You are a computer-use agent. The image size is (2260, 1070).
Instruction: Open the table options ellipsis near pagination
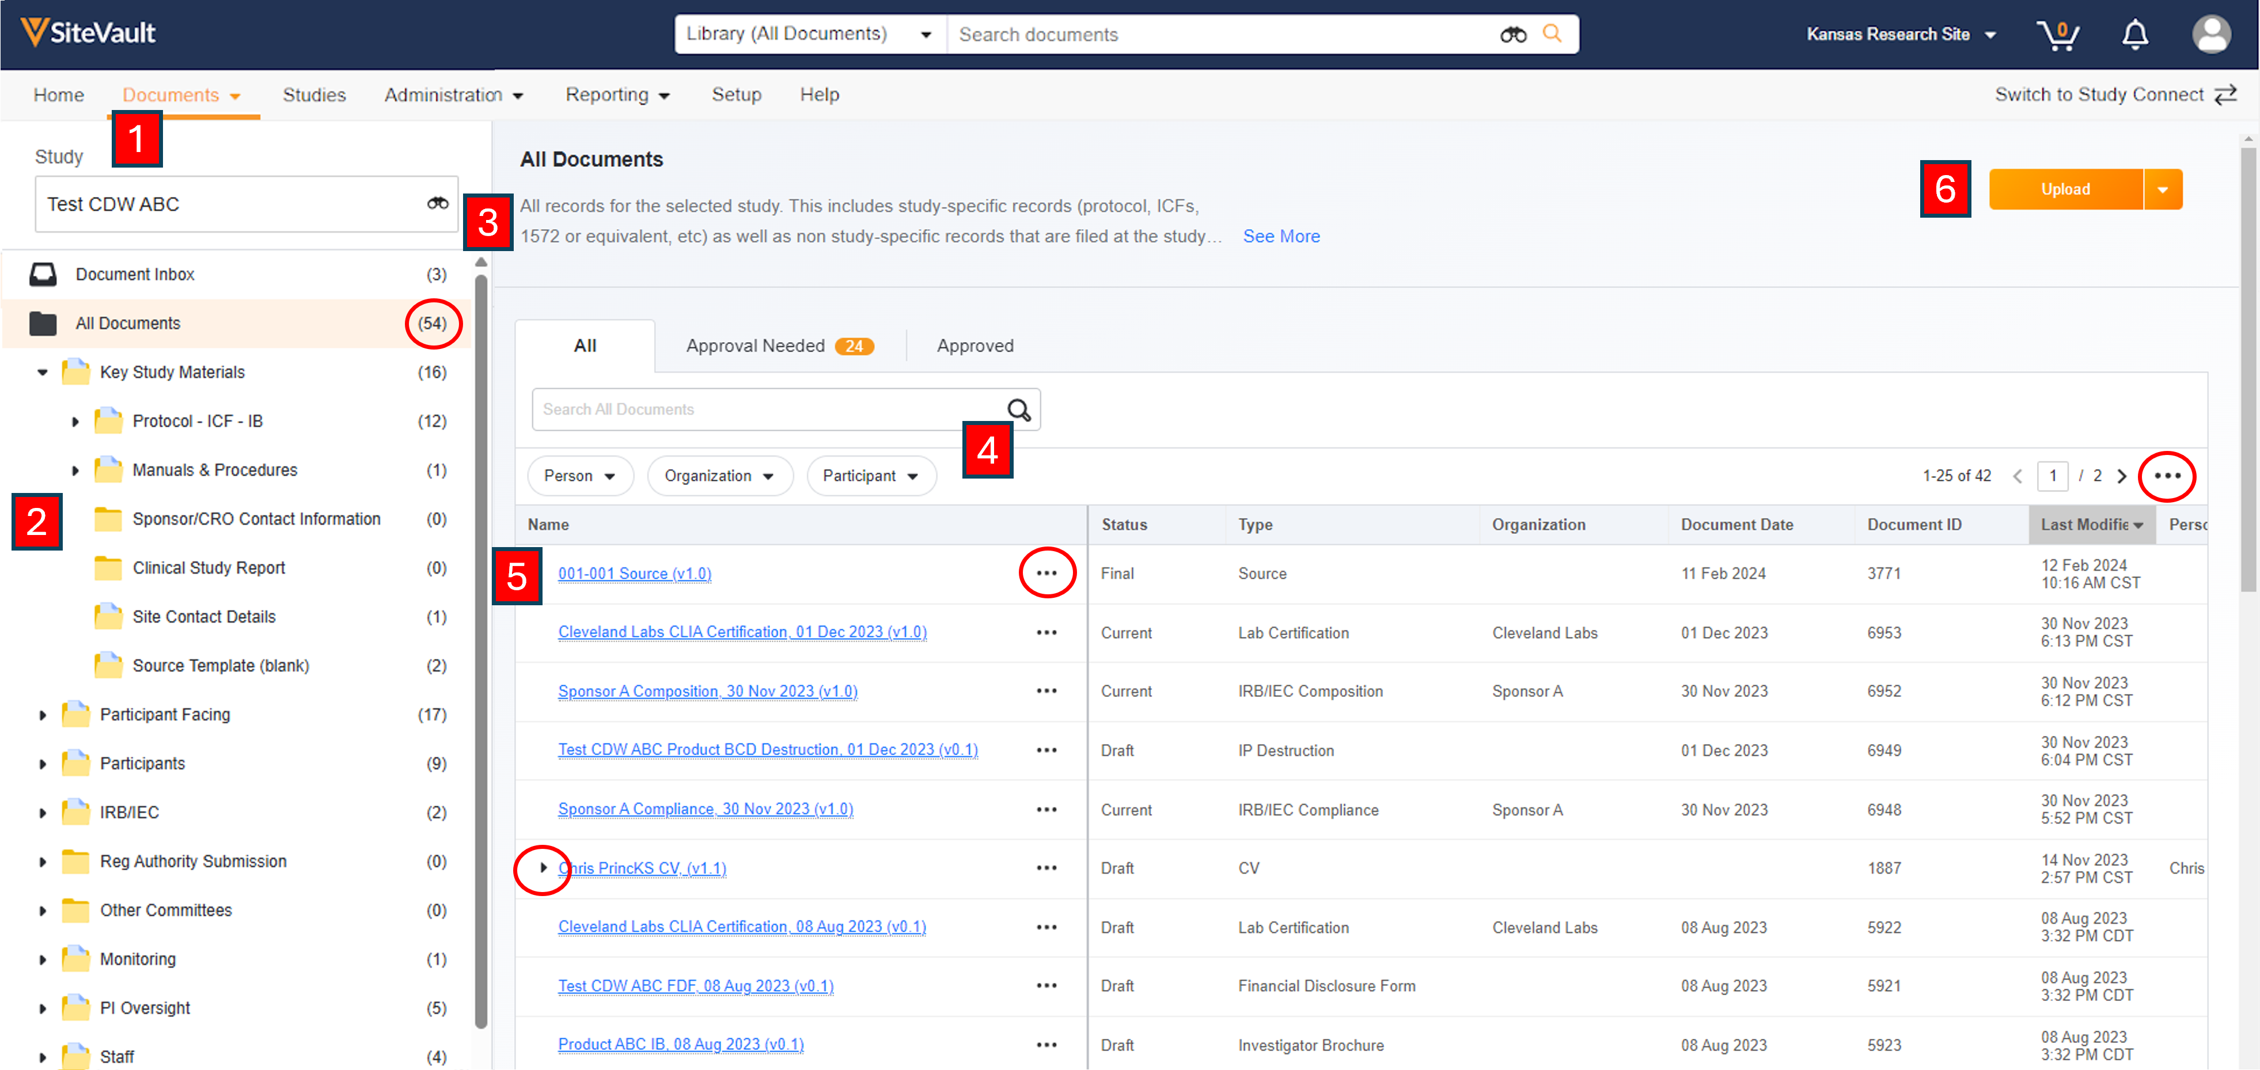(2167, 476)
